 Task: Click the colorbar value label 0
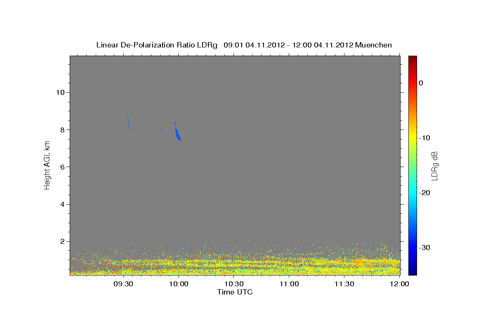421,83
